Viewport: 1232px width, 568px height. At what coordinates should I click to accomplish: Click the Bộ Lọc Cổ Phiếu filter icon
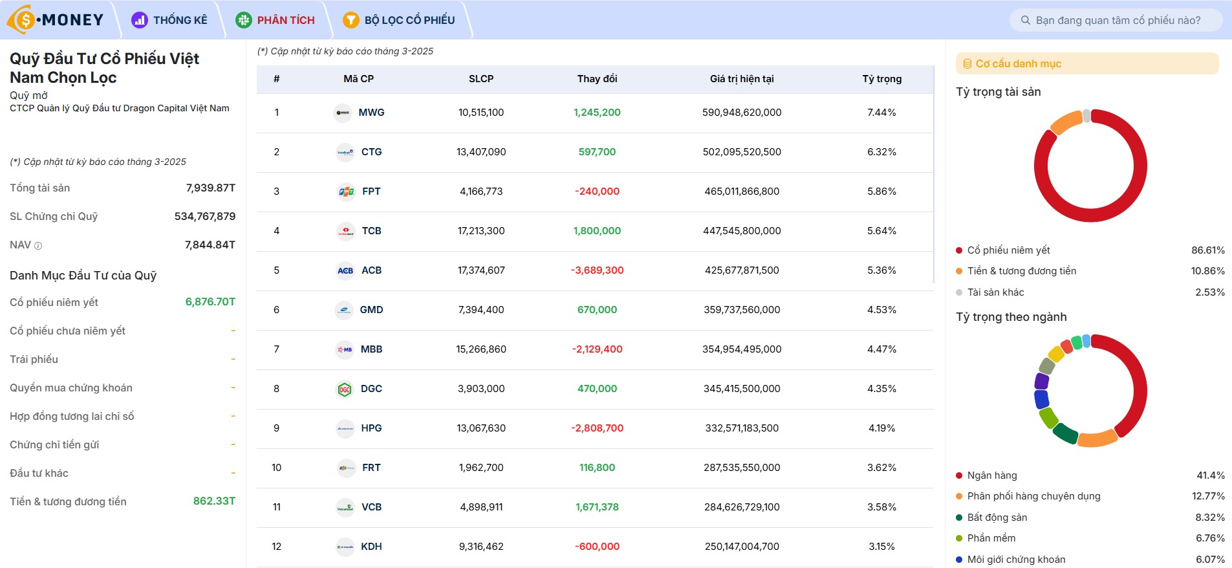351,20
